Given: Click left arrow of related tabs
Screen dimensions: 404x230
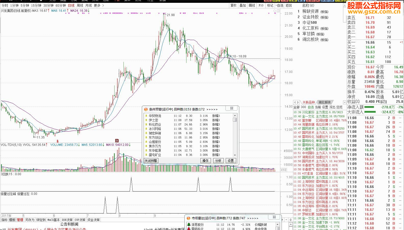Looking at the screenshot, I should [295, 102].
